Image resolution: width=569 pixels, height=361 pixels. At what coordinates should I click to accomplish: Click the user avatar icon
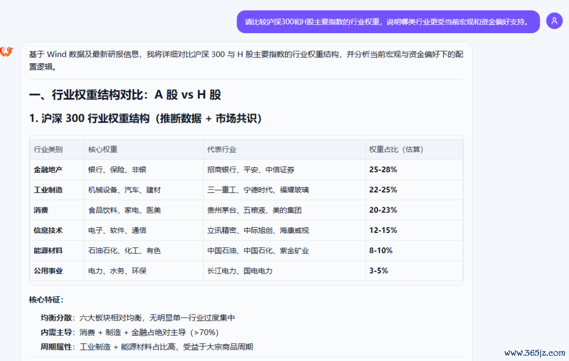554,21
